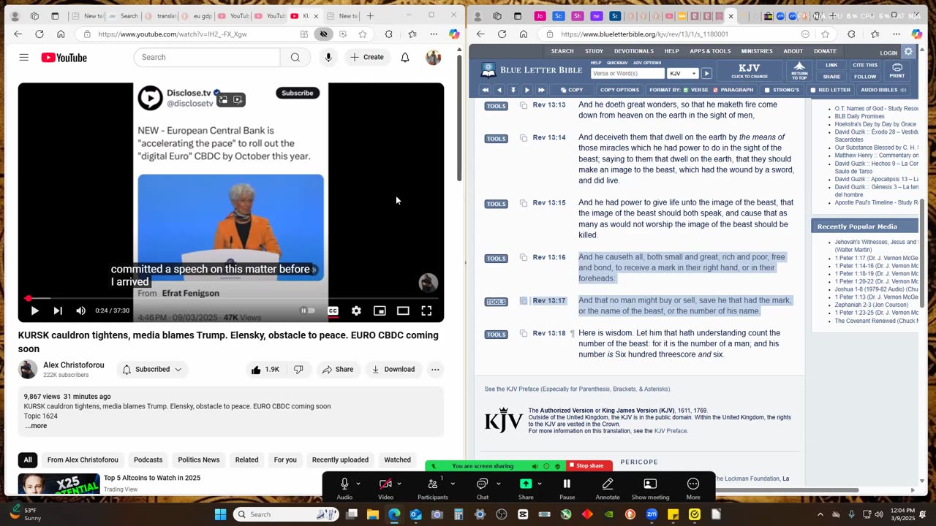This screenshot has width=936, height=526.
Task: Copy verses with COPY button
Action: [x=572, y=90]
